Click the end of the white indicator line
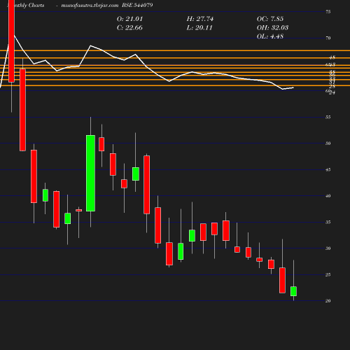Screen dimensions: 350x350 (x=293, y=87)
